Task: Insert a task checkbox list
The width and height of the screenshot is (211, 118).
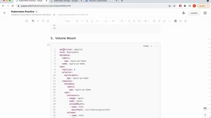Action: coord(154,21)
